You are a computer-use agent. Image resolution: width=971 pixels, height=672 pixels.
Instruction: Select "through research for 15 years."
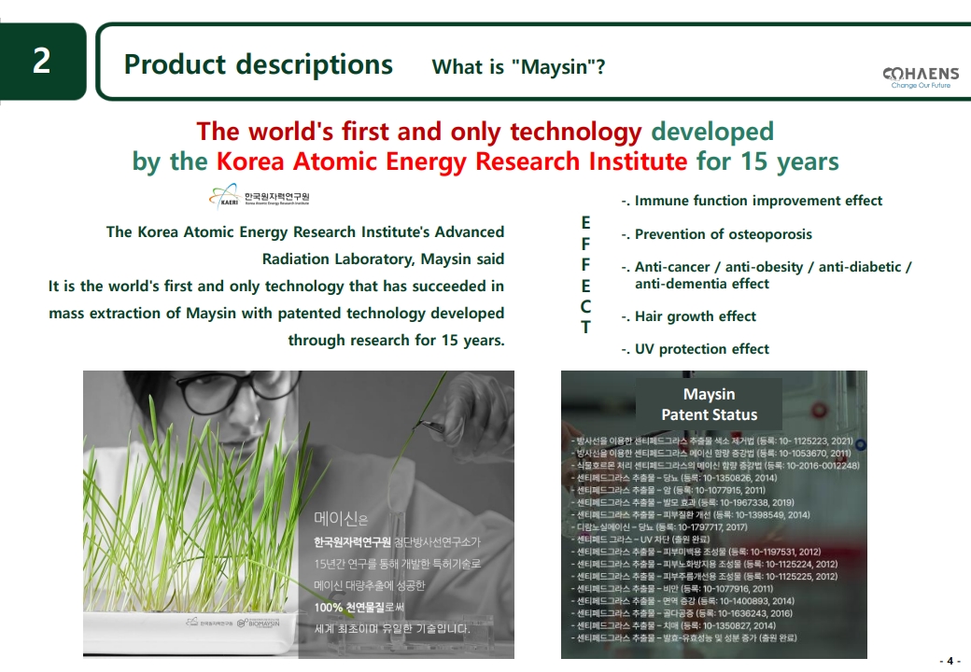click(396, 341)
